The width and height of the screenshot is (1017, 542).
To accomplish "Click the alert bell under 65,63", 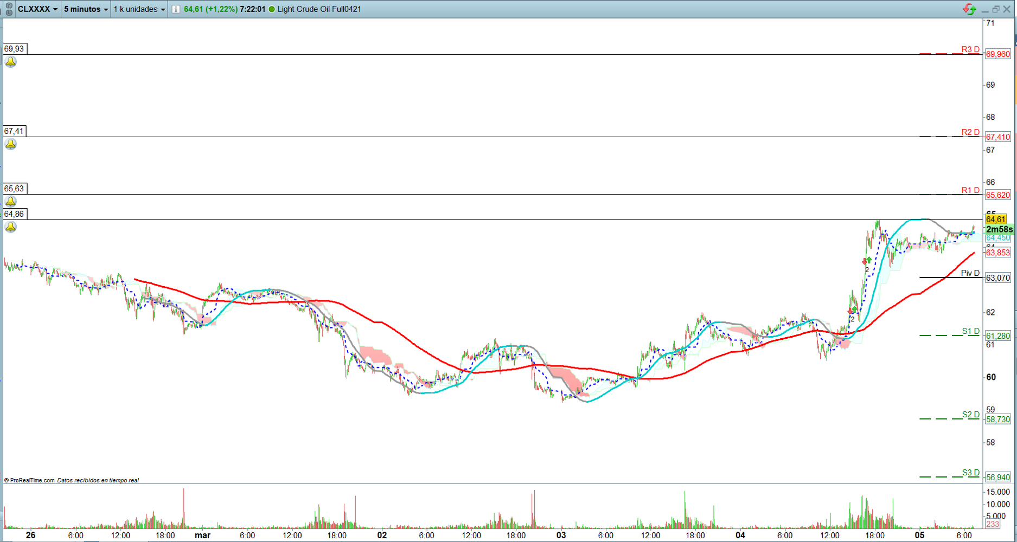I will [x=11, y=202].
